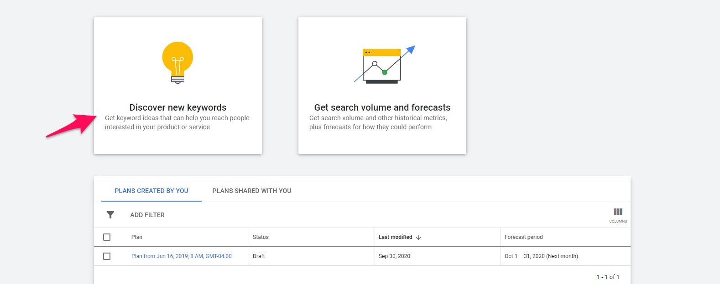
Task: Click the Add Filter button
Action: coord(147,215)
